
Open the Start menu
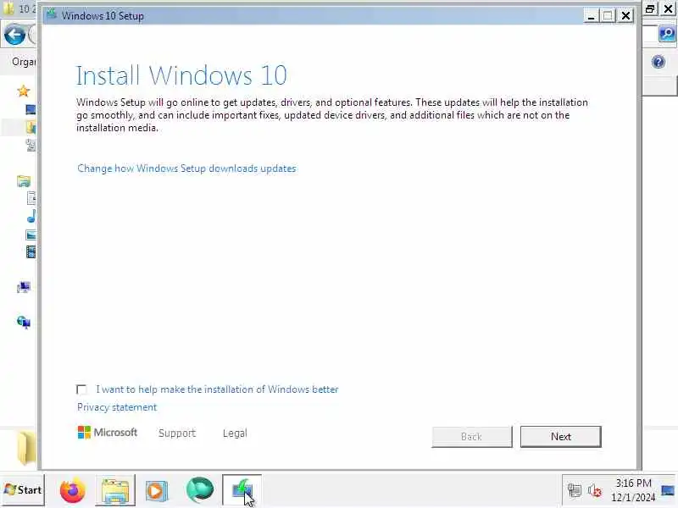23,490
